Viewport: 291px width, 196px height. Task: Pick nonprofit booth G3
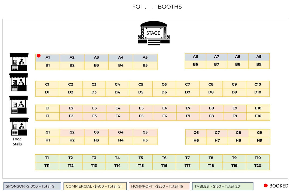[96, 133]
